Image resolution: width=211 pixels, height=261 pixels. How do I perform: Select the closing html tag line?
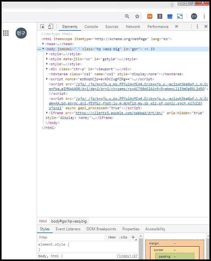pos(49,128)
